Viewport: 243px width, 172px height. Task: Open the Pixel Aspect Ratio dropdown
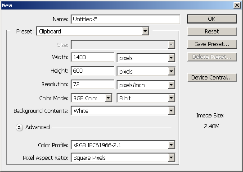click(123, 158)
